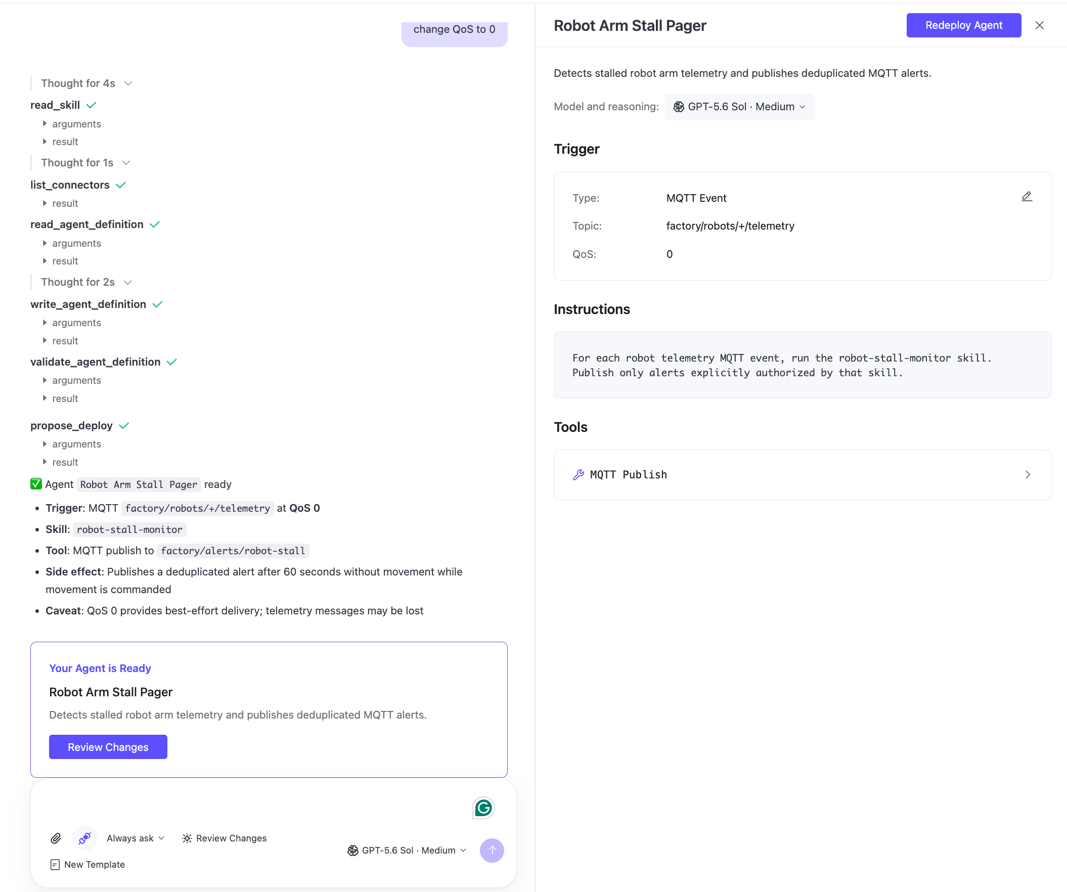Image resolution: width=1067 pixels, height=892 pixels.
Task: Click the factory/robots/+/telemetry topic value
Action: (x=730, y=226)
